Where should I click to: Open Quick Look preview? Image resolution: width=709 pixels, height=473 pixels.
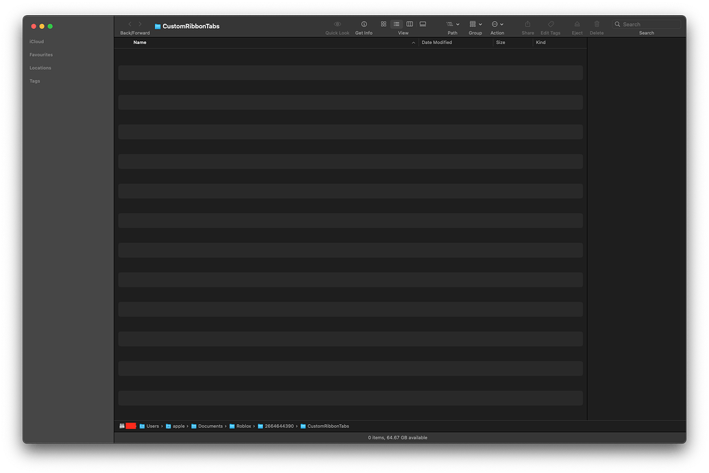(337, 25)
